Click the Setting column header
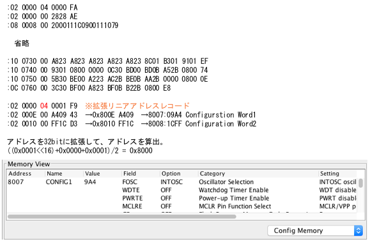The height and width of the screenshot is (244, 370). (329, 174)
